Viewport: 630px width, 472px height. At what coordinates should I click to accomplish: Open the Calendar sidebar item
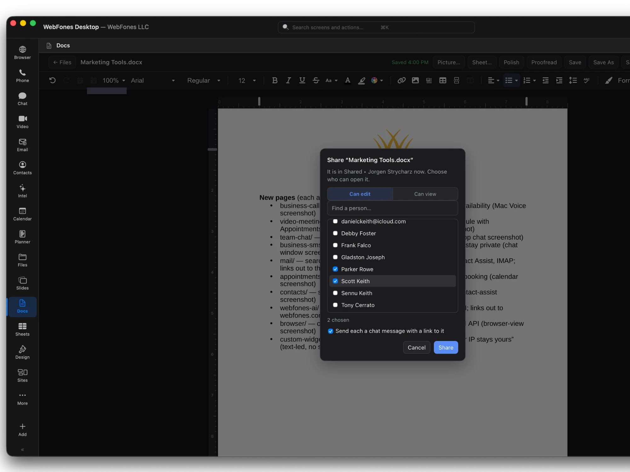[x=22, y=214]
